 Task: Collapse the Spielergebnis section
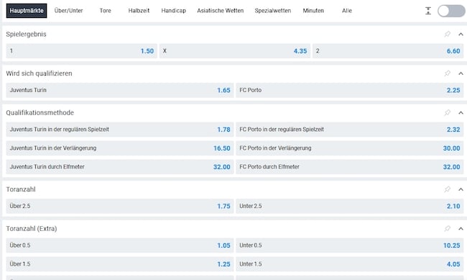click(x=461, y=35)
